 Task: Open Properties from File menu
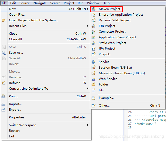(x=45, y=117)
